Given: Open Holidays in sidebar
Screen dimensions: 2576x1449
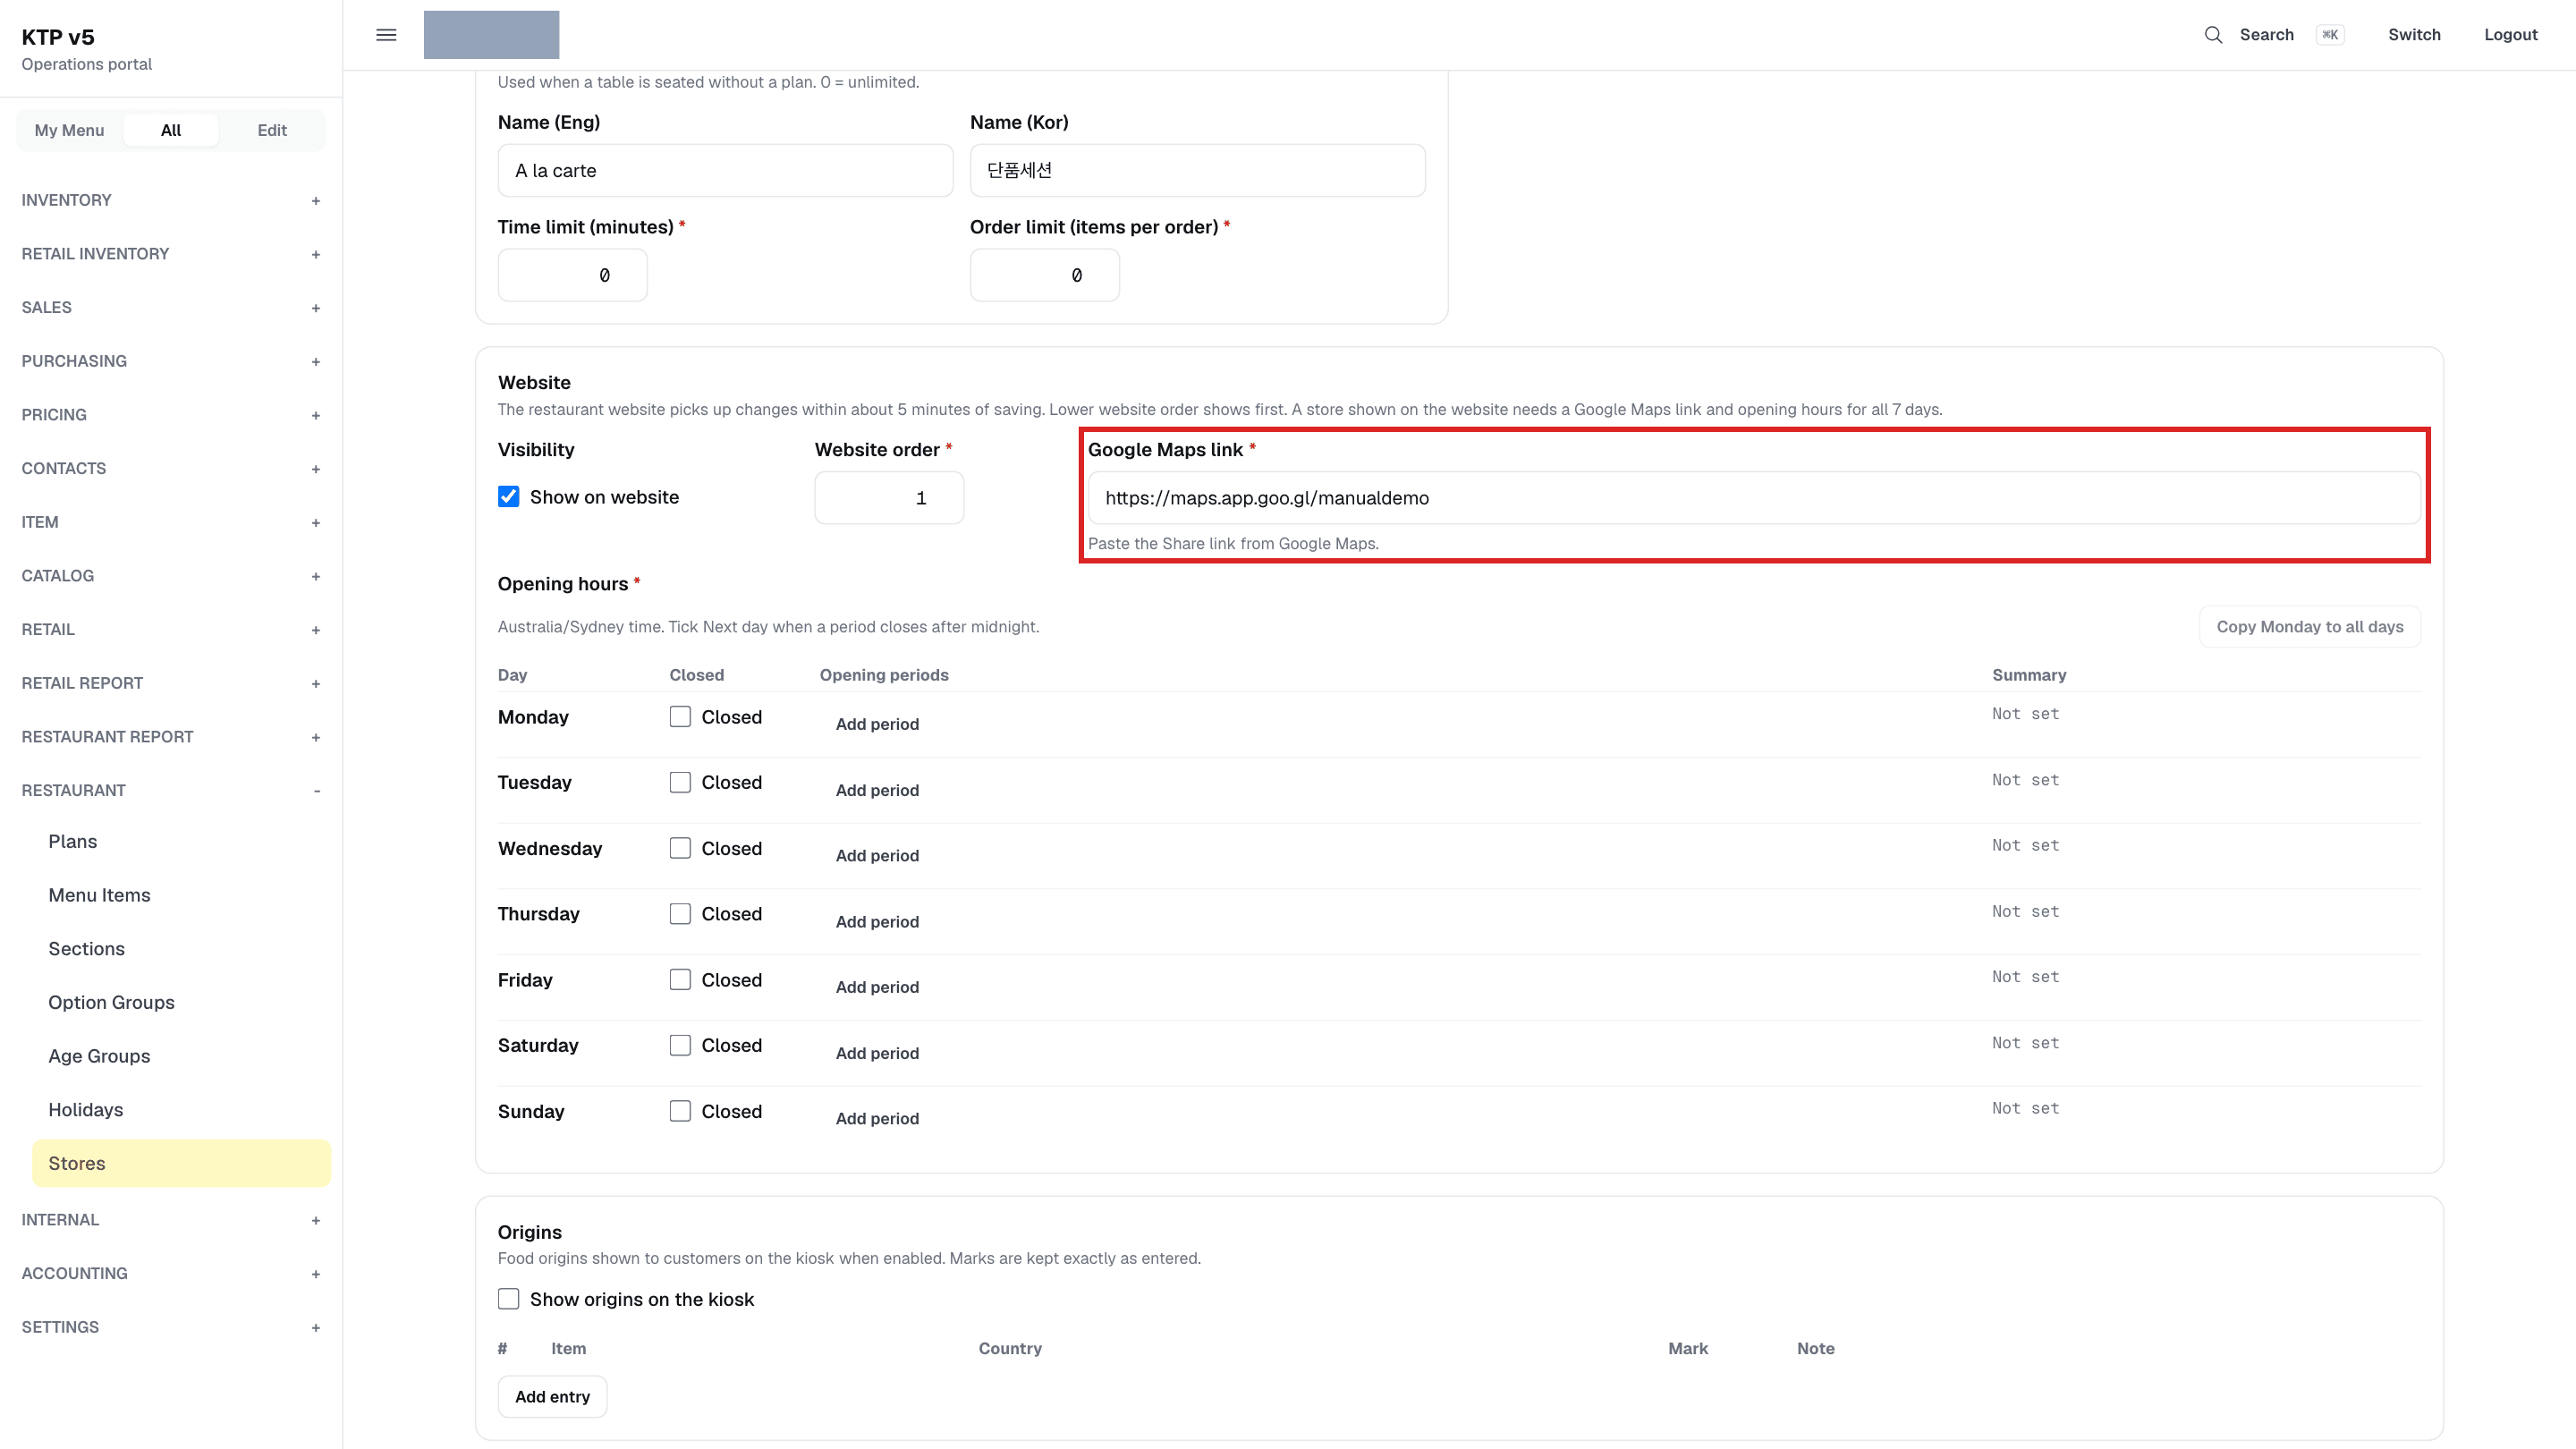Looking at the screenshot, I should [181, 1110].
